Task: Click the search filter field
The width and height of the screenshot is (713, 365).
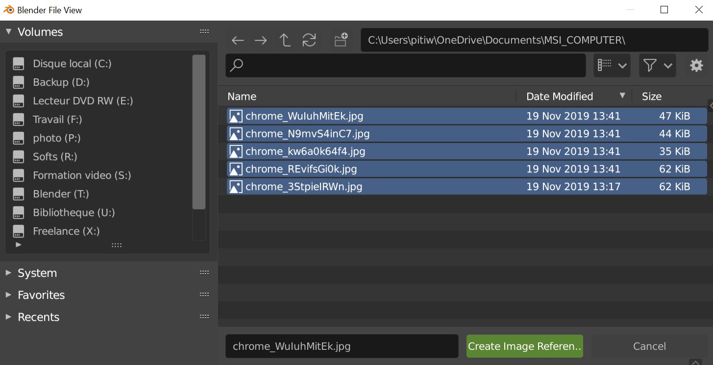Action: pyautogui.click(x=406, y=65)
